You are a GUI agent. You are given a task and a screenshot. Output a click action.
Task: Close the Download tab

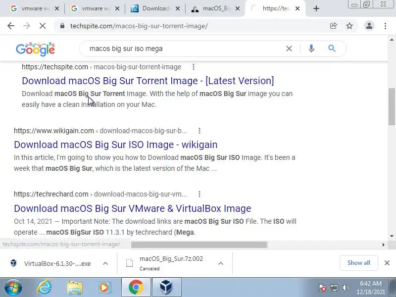178,8
